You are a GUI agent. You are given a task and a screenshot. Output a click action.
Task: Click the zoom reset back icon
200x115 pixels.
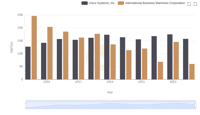[195, 4]
